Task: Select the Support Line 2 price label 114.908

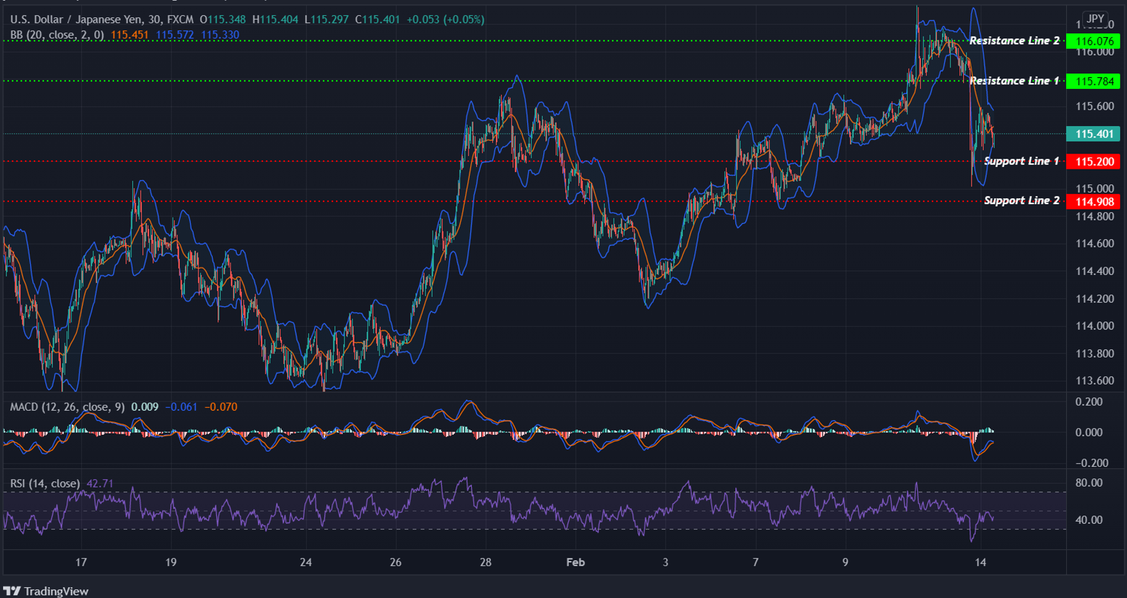Action: coord(1094,201)
